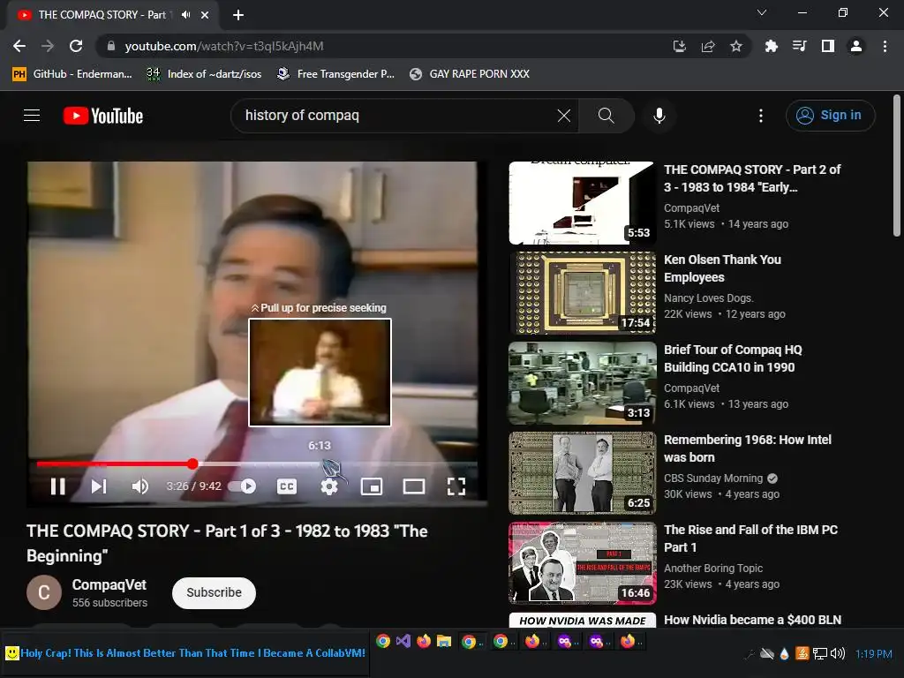Screen dimensions: 904x678
Task: Enter fullscreen mode
Action: 456,486
